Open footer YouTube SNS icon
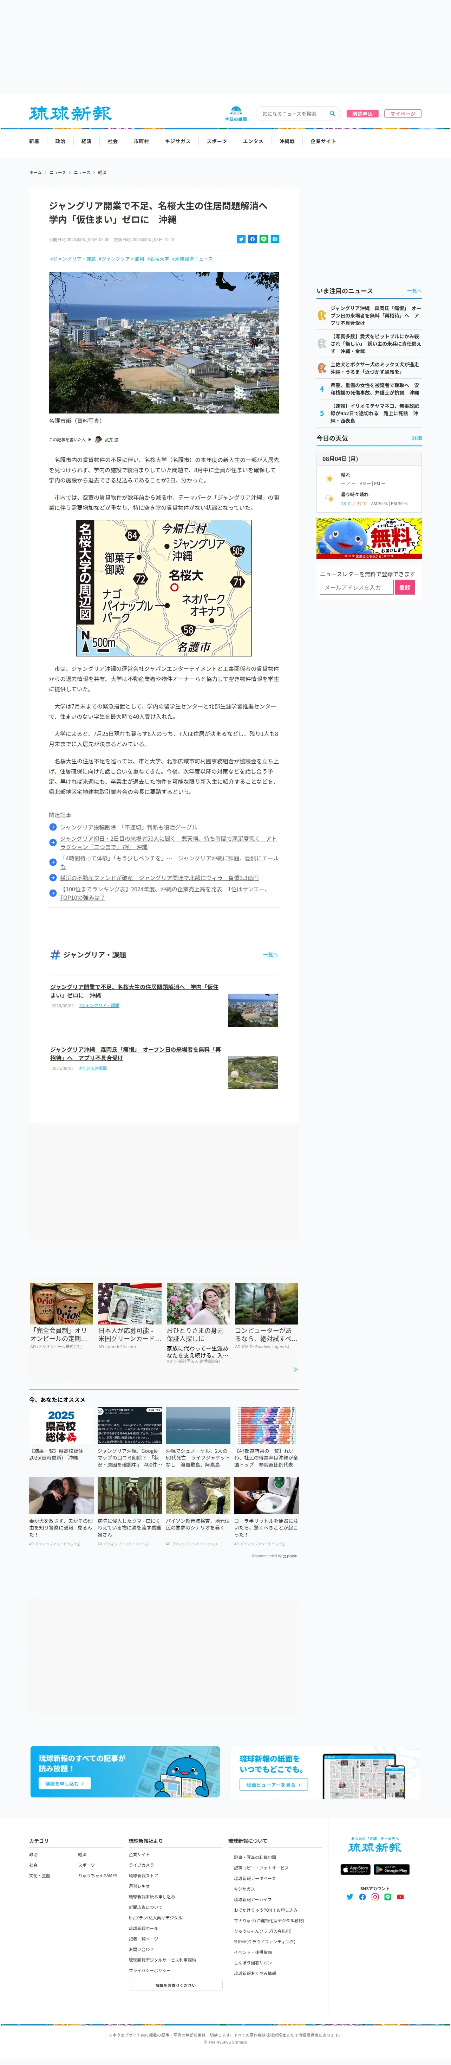Image resolution: width=451 pixels, height=2065 pixels. (400, 1897)
